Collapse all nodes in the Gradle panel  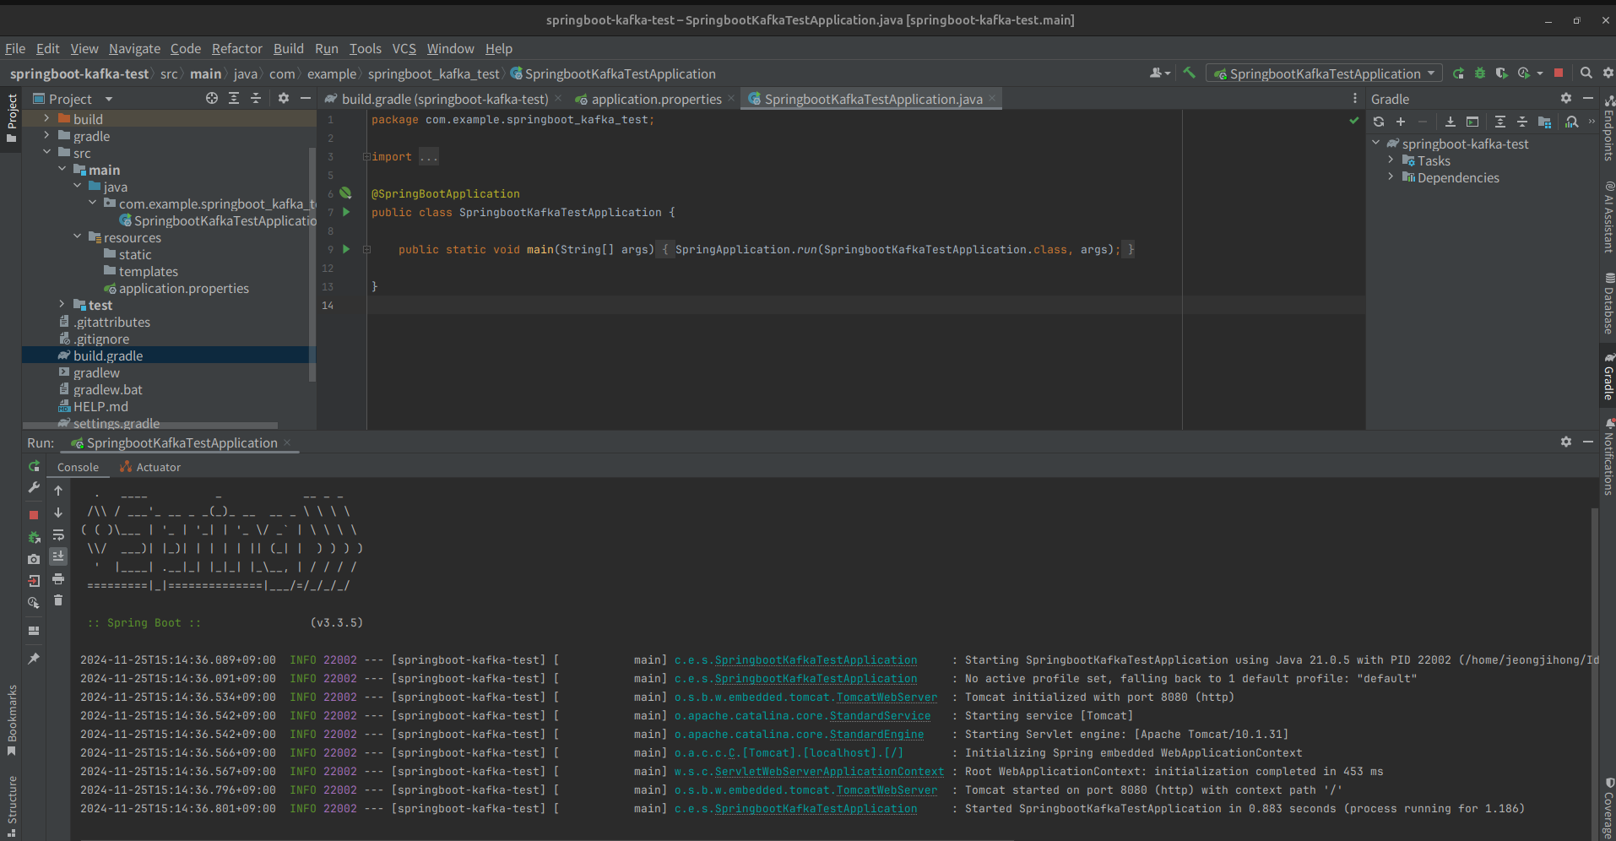click(x=1522, y=122)
